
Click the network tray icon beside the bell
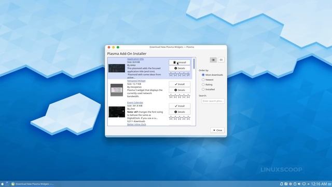pyautogui.click(x=286, y=184)
